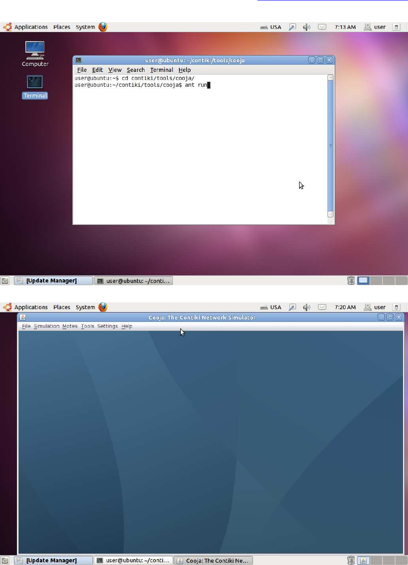This screenshot has width=408, height=565.
Task: Open the Terminal menu in the Terminal menu bar
Action: (162, 70)
